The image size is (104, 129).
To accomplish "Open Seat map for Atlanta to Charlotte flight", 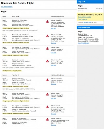I will tap(53, 125).
